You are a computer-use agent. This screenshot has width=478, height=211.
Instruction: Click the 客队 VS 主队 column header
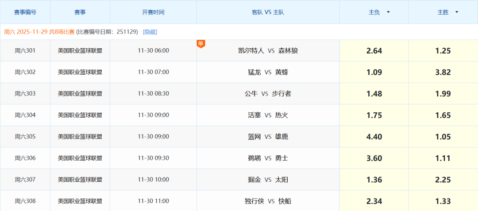tap(268, 12)
